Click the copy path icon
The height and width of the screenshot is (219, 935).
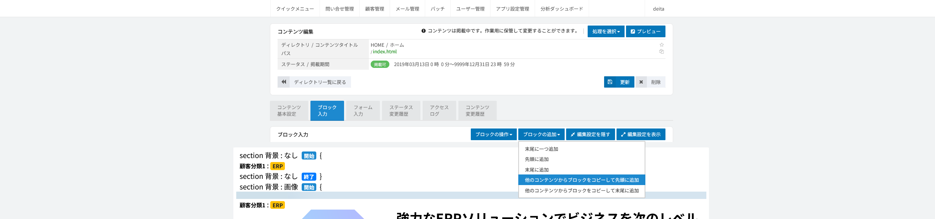pyautogui.click(x=661, y=51)
